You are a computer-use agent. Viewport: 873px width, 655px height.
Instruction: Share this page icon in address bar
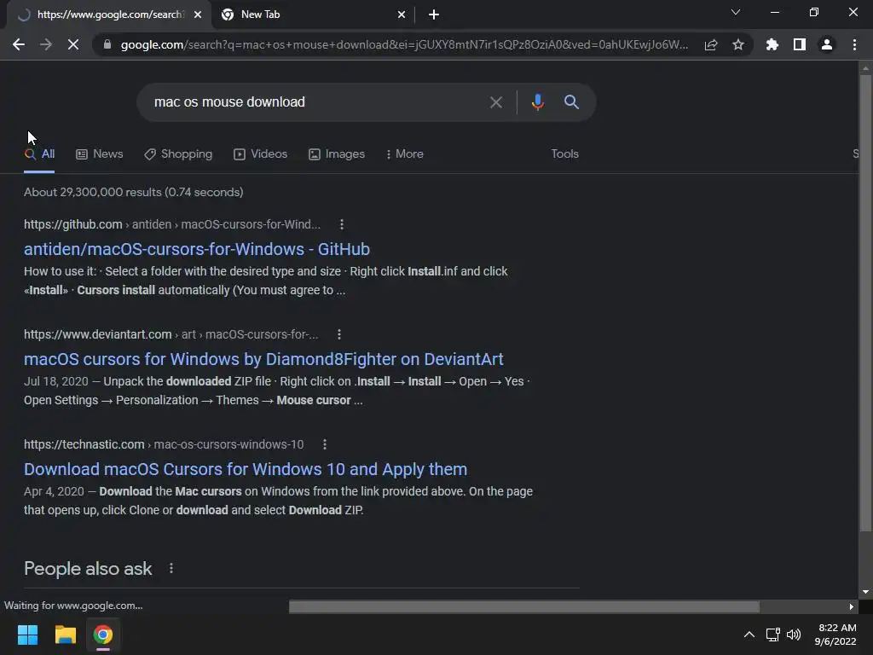(x=711, y=44)
